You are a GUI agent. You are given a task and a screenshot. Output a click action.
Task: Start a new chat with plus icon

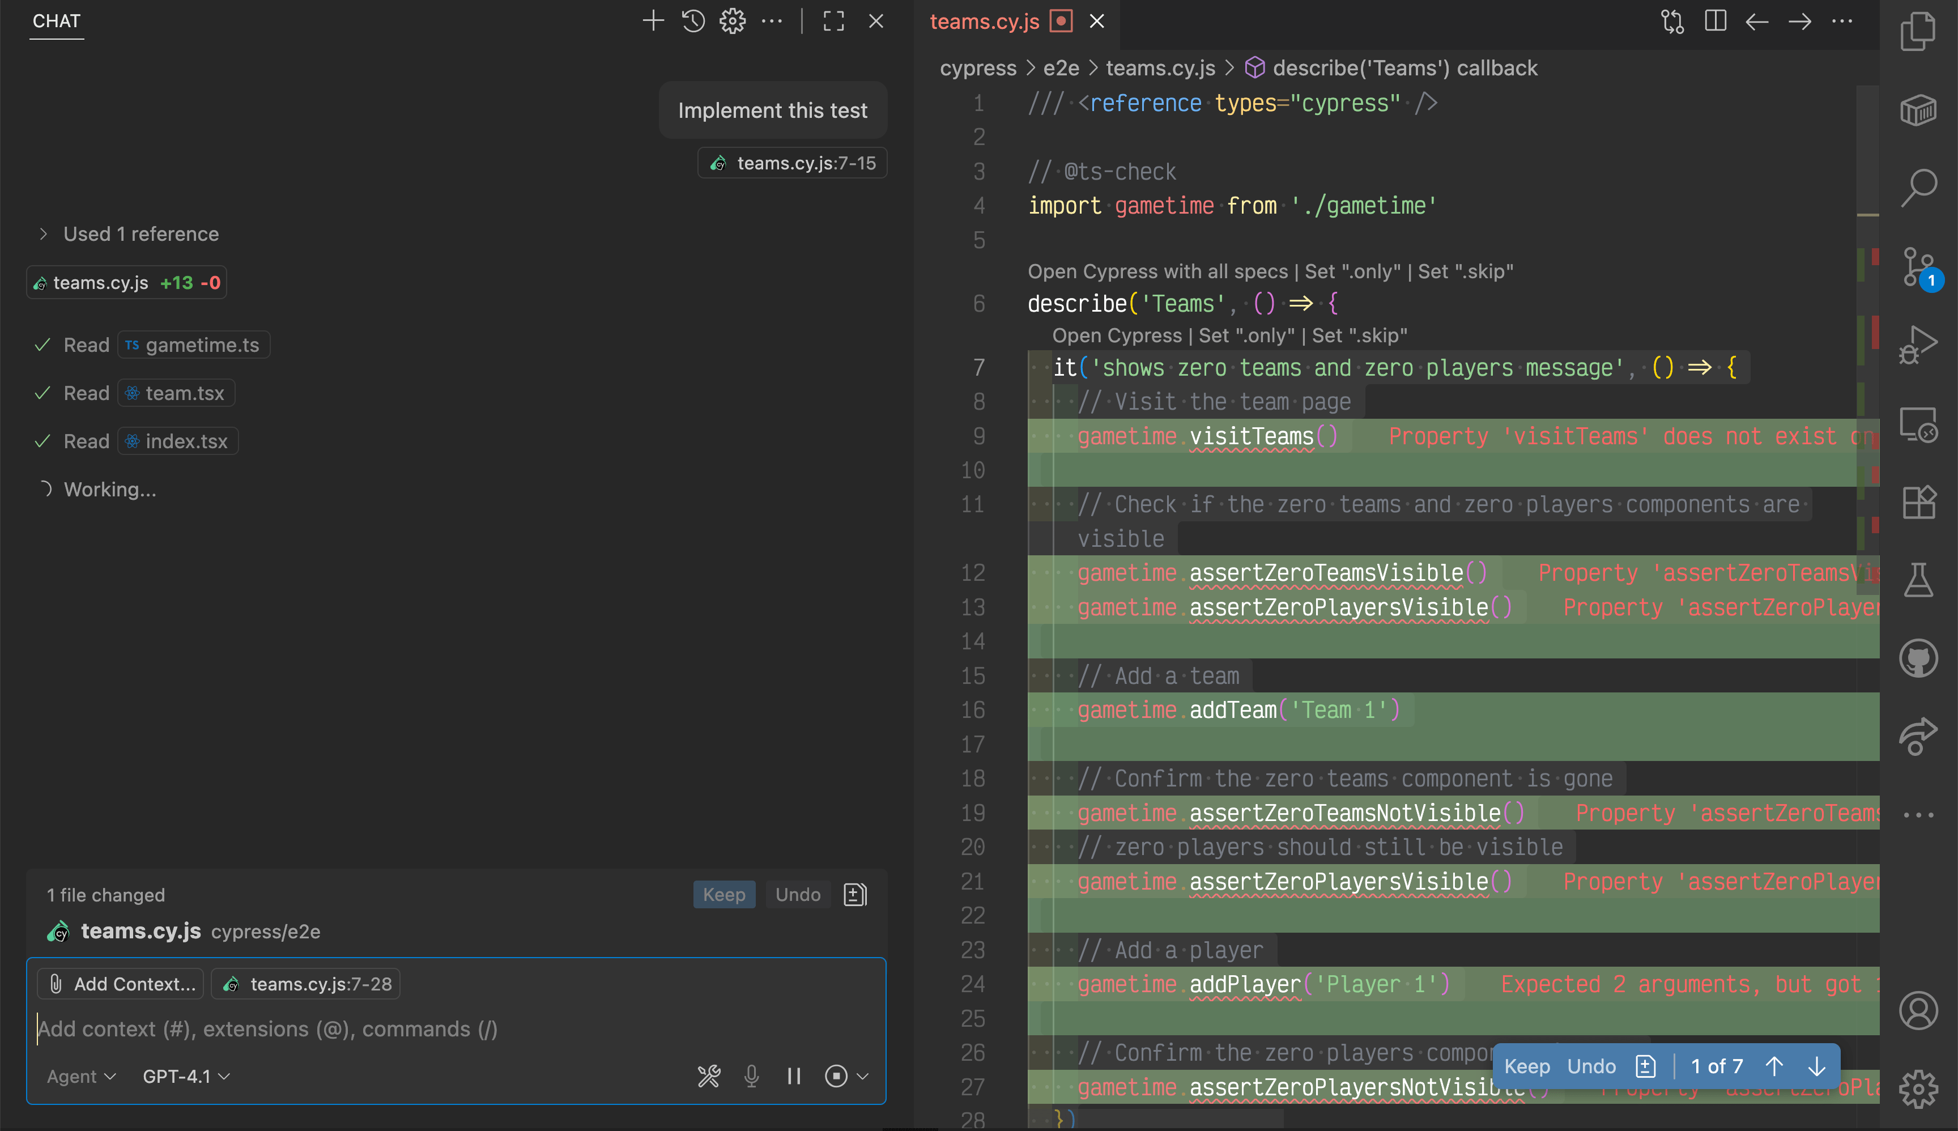pyautogui.click(x=653, y=21)
